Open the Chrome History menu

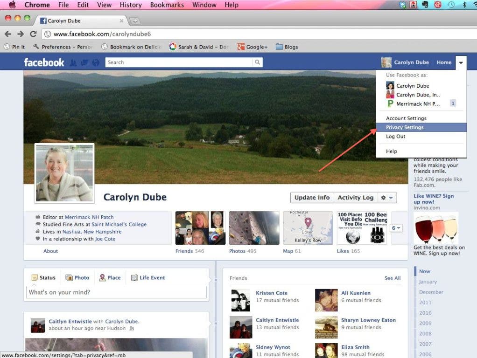tap(131, 5)
